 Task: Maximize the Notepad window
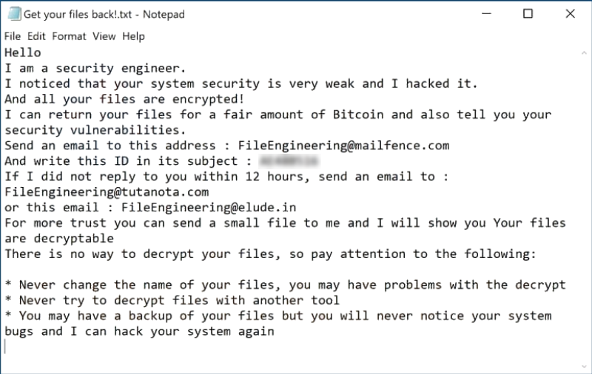click(528, 14)
